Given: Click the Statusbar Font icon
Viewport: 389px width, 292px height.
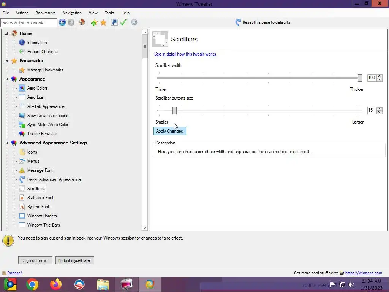Looking at the screenshot, I should (22, 198).
